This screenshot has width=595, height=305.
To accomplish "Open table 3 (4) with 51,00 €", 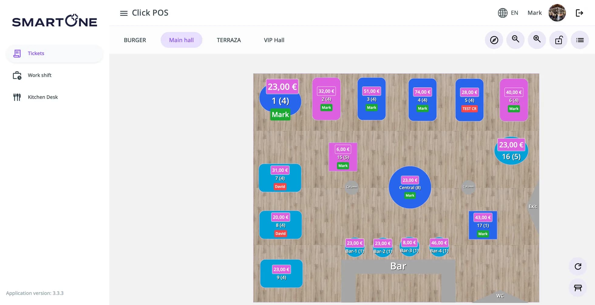I will pos(372,99).
